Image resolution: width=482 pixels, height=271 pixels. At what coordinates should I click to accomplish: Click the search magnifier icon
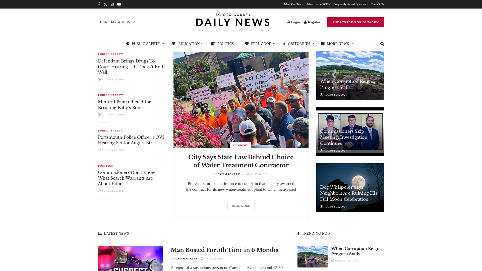(x=382, y=44)
